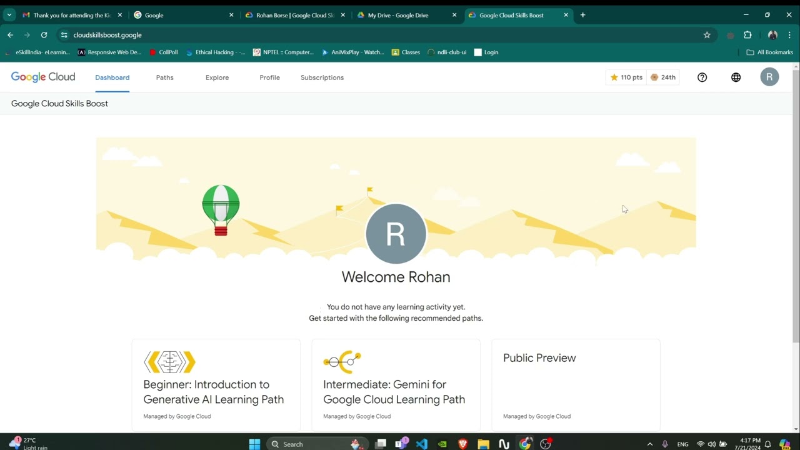Bookmark this page with star icon
This screenshot has height=450, width=800.
click(x=707, y=35)
